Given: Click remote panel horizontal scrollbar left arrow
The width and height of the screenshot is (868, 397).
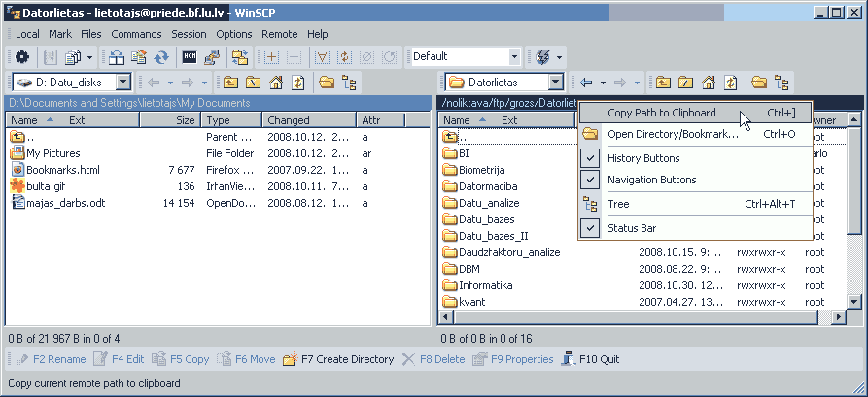Looking at the screenshot, I should [445, 316].
